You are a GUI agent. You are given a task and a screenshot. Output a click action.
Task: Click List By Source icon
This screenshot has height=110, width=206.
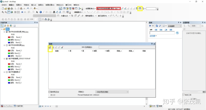[x=5, y=26]
